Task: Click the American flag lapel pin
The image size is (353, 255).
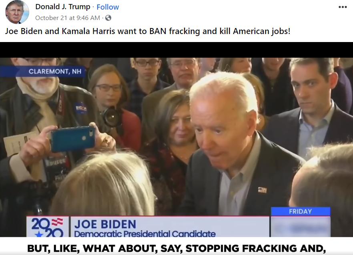Action: 262,190
